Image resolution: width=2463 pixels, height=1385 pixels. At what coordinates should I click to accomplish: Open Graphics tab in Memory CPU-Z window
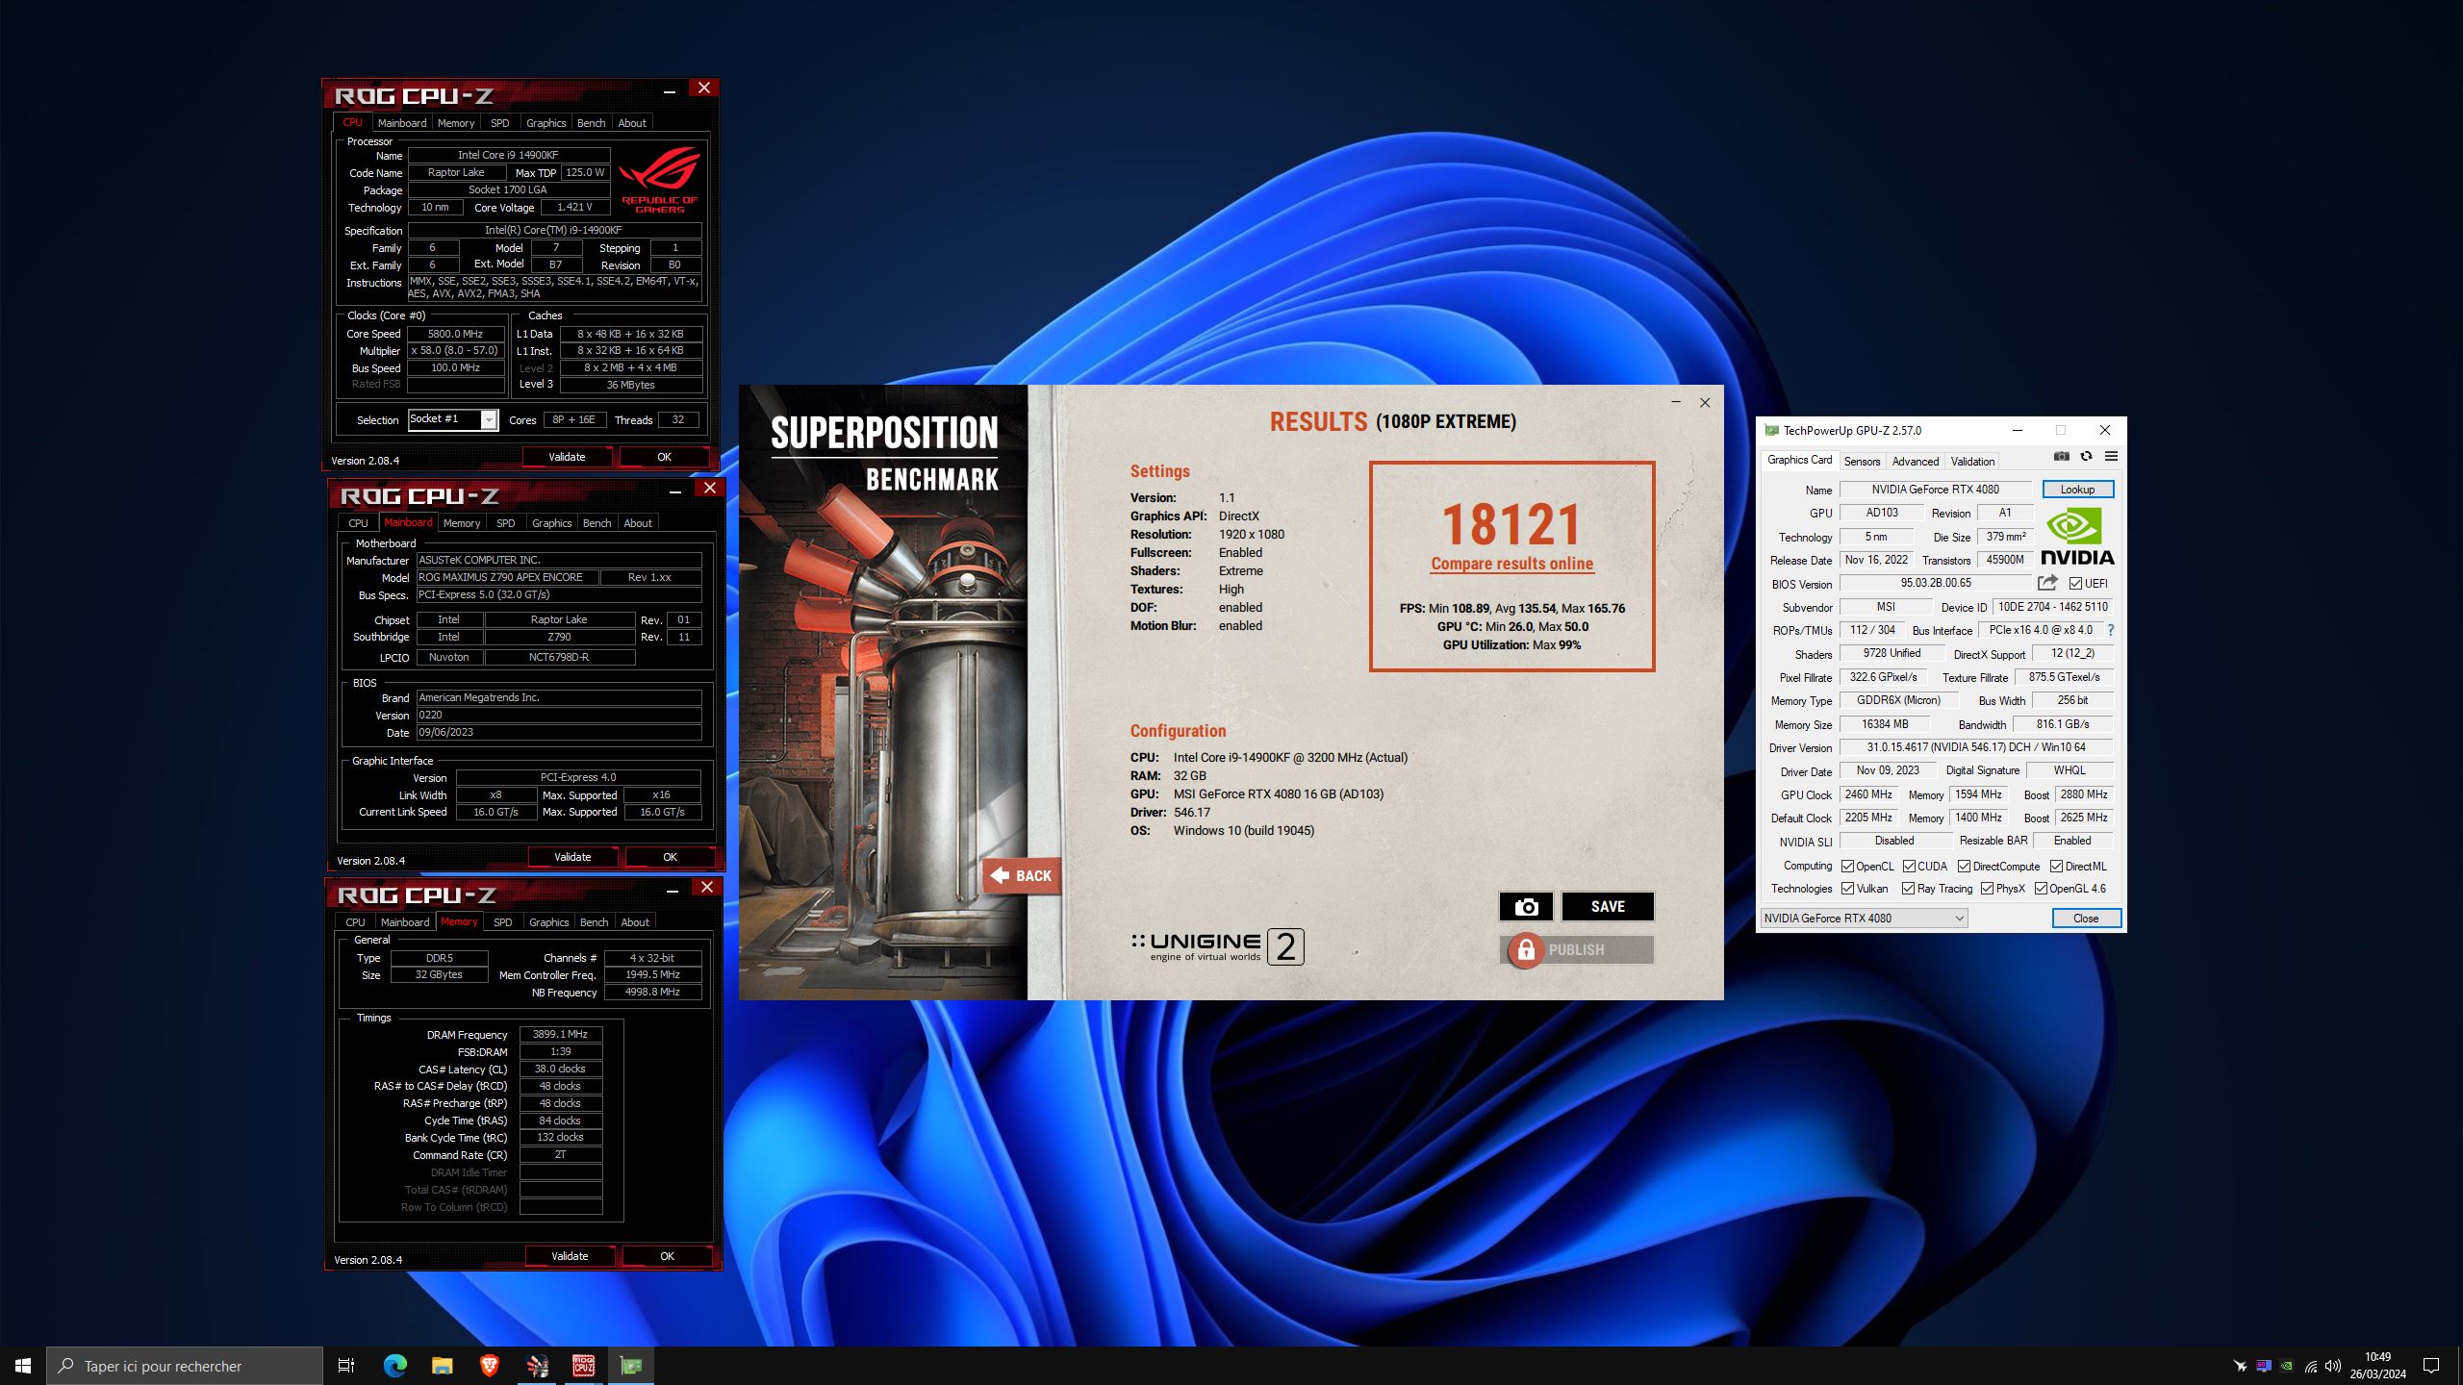(548, 922)
